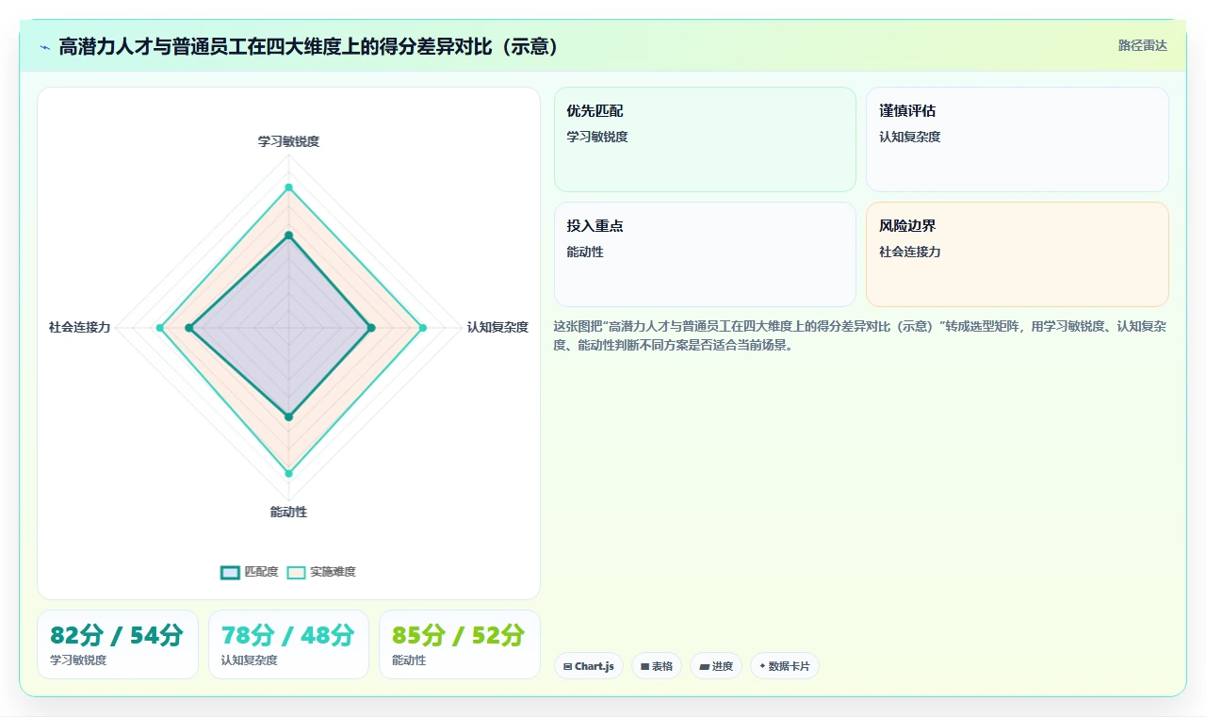Viewport: 1206px width, 717px height.
Task: Click the outer data point at 能动性 axis
Action: (288, 473)
